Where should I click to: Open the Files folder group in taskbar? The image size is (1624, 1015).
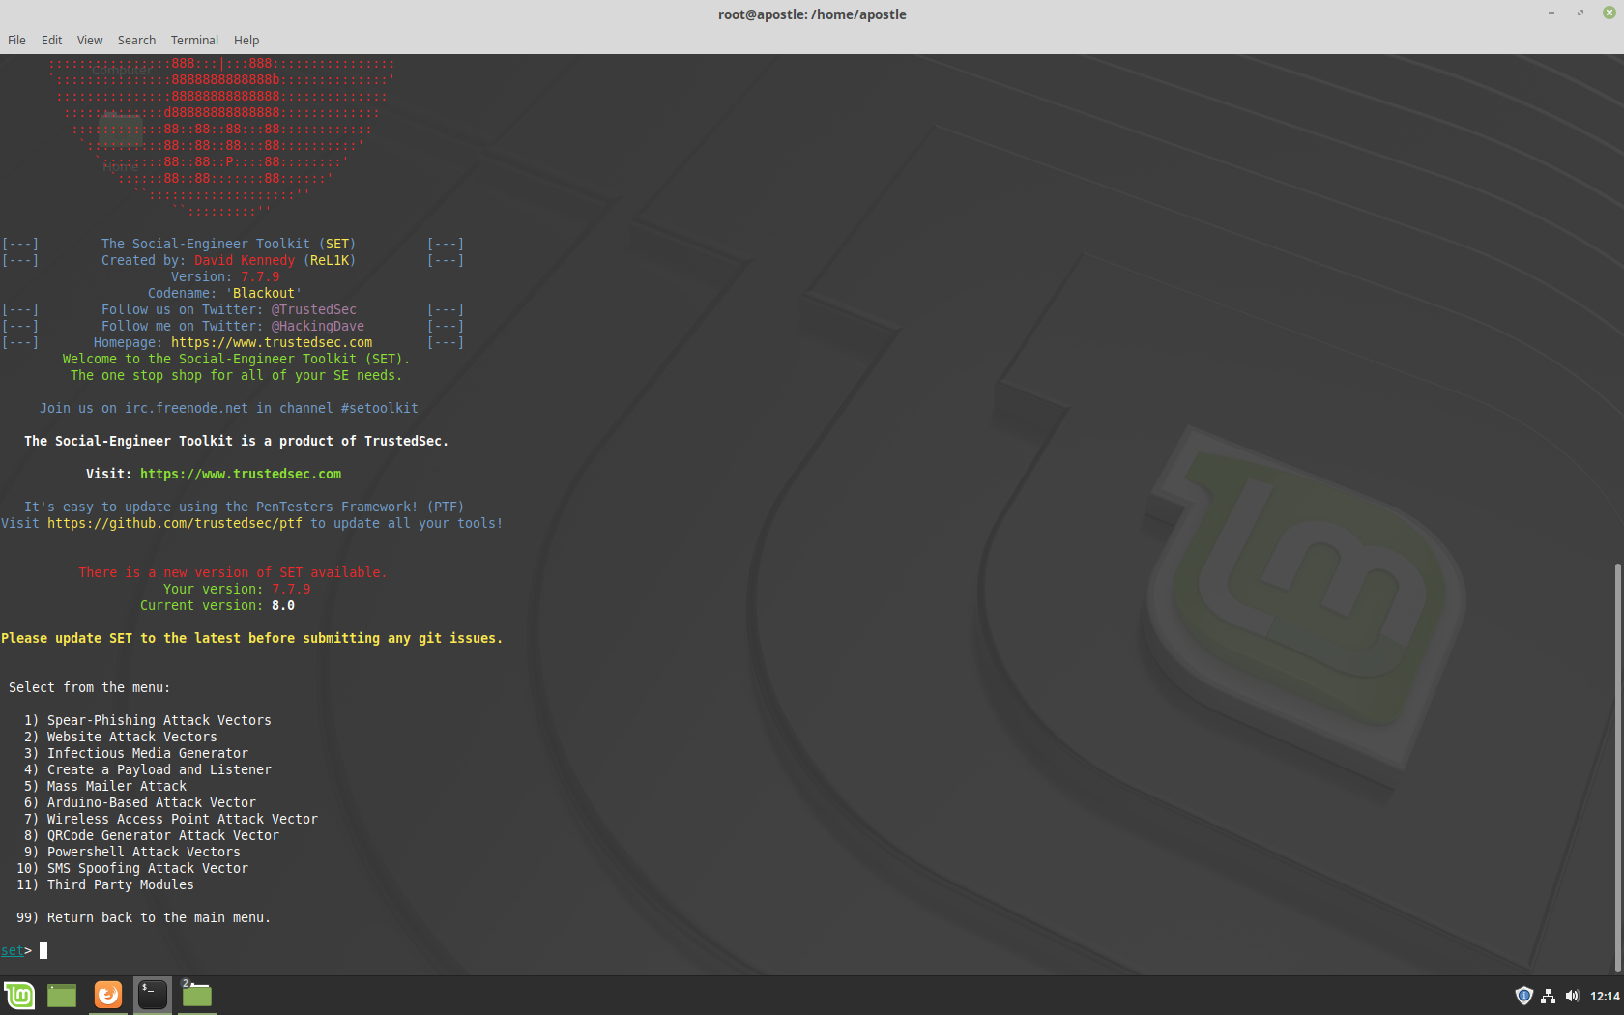click(x=197, y=995)
